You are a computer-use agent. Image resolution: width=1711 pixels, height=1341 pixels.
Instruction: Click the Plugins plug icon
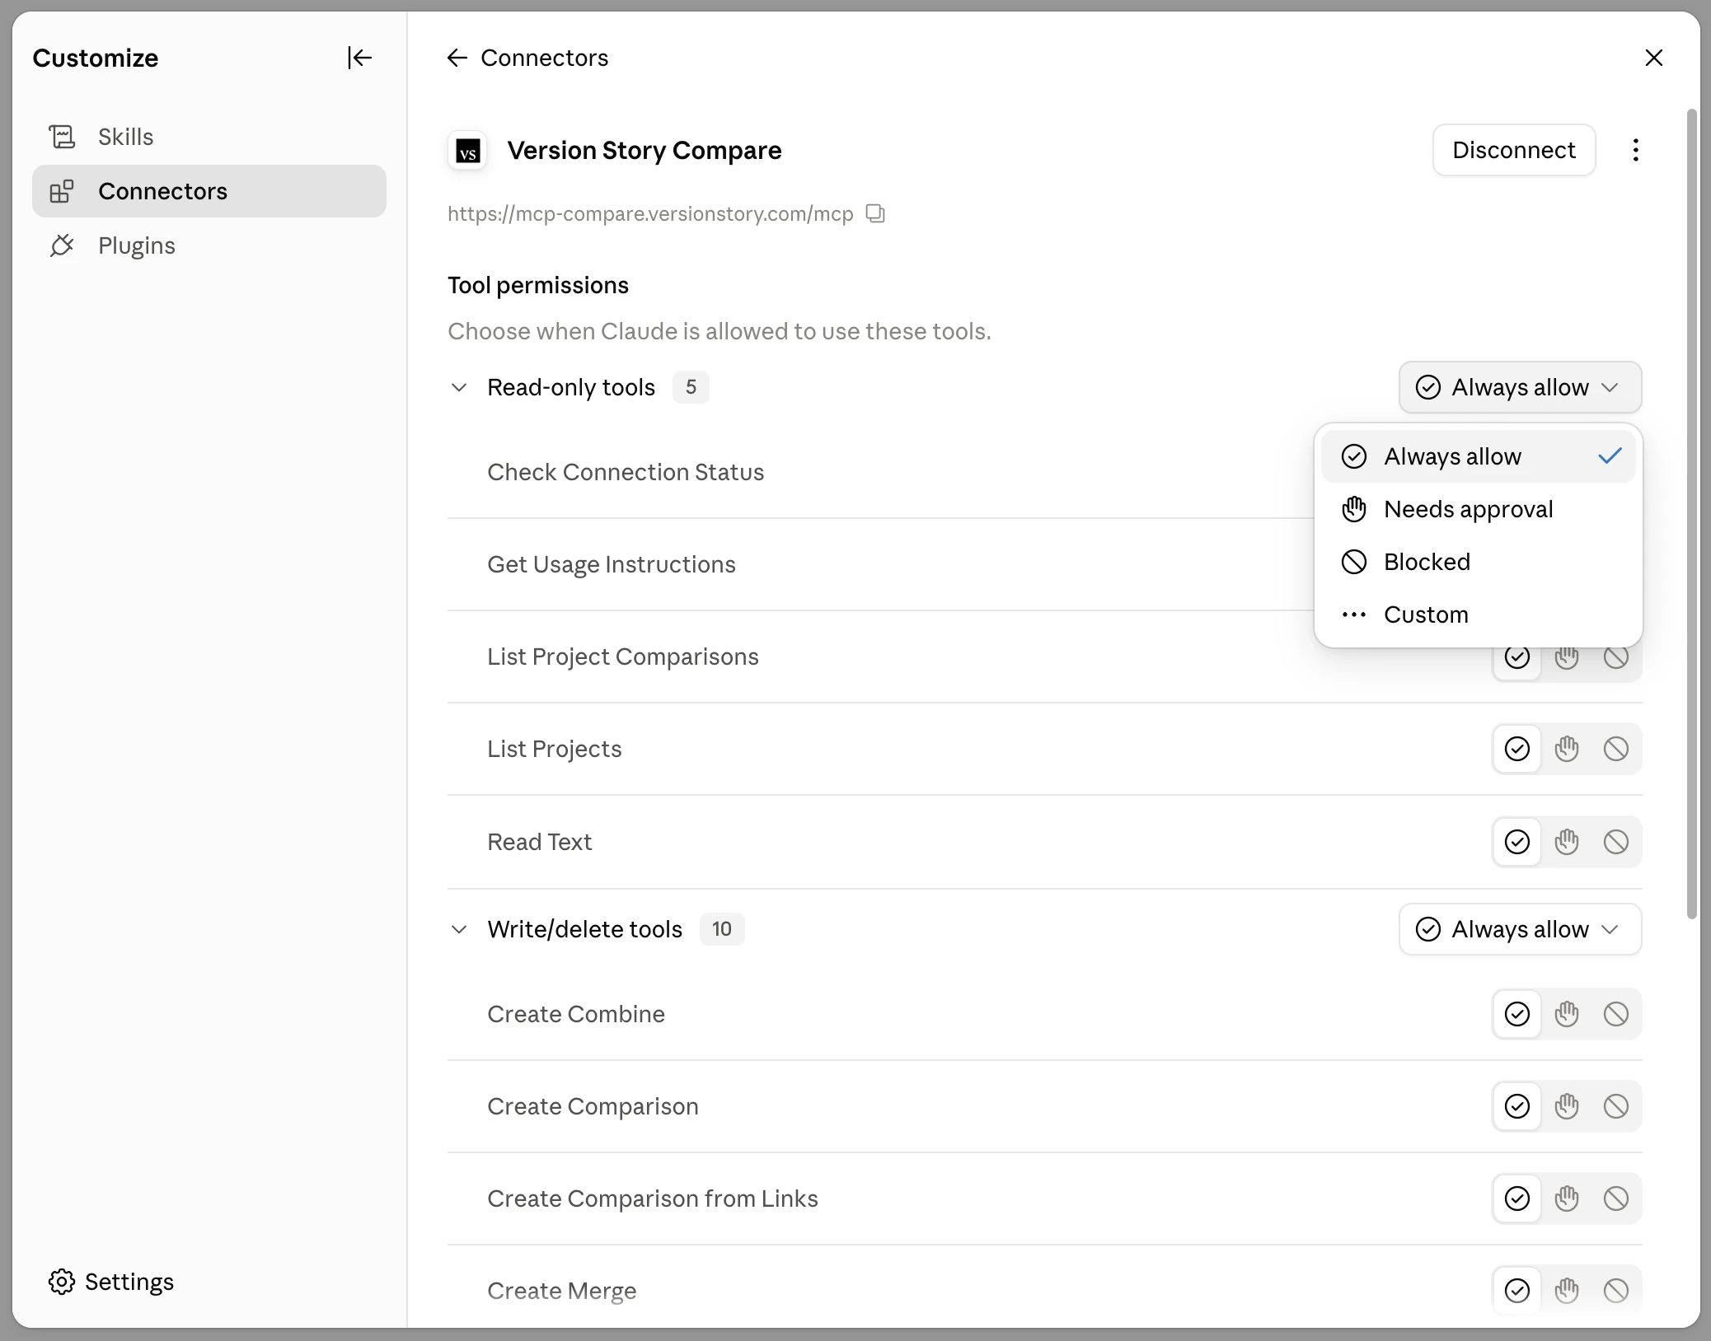coord(62,245)
